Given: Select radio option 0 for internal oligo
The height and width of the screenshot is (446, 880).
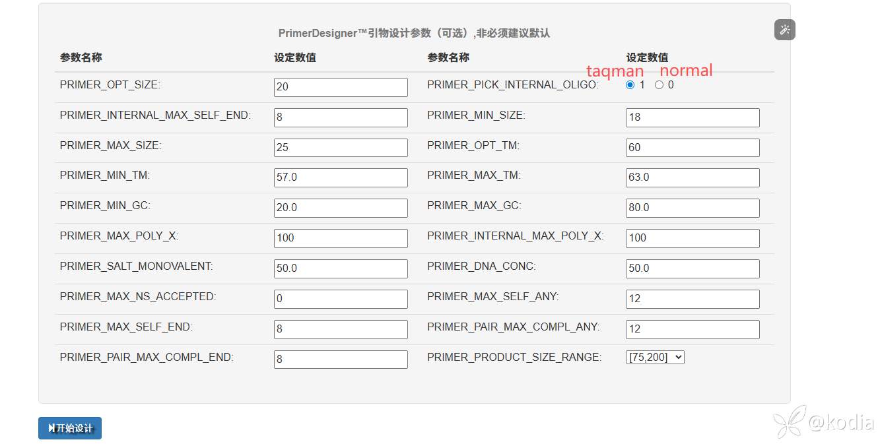Looking at the screenshot, I should [x=659, y=85].
